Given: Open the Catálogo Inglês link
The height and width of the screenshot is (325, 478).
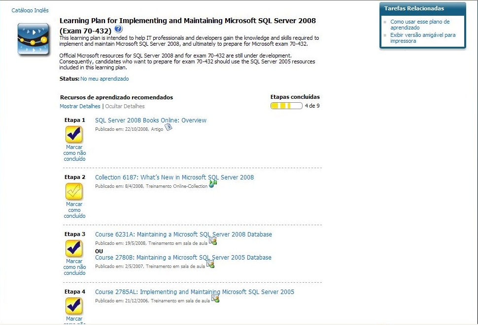Looking at the screenshot, I should (x=30, y=10).
